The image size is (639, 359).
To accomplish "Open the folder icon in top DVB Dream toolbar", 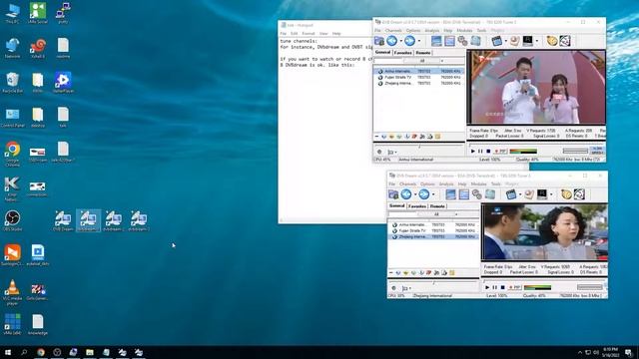I will pos(379,41).
